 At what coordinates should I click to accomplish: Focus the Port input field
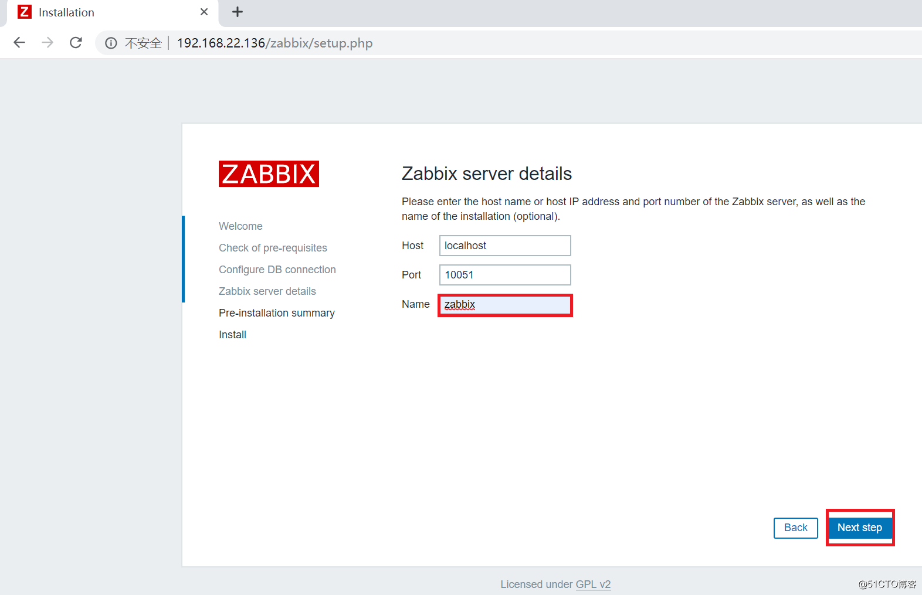click(505, 275)
